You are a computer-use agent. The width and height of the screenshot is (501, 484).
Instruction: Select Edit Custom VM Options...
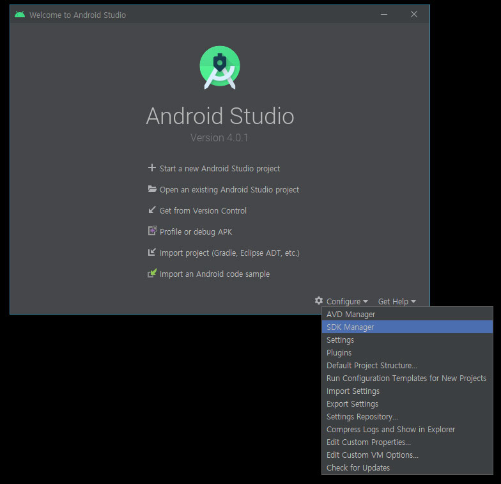(407, 455)
